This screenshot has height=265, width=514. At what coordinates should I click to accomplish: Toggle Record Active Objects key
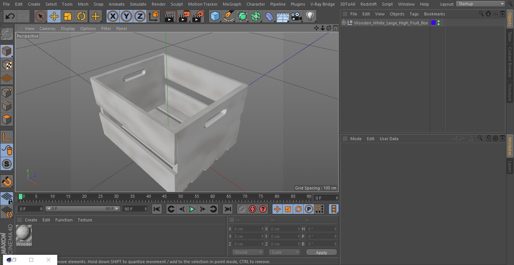click(x=242, y=209)
